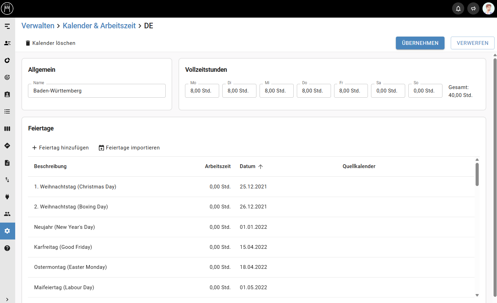
Task: Click date 01.05.2022
Action: [253, 287]
